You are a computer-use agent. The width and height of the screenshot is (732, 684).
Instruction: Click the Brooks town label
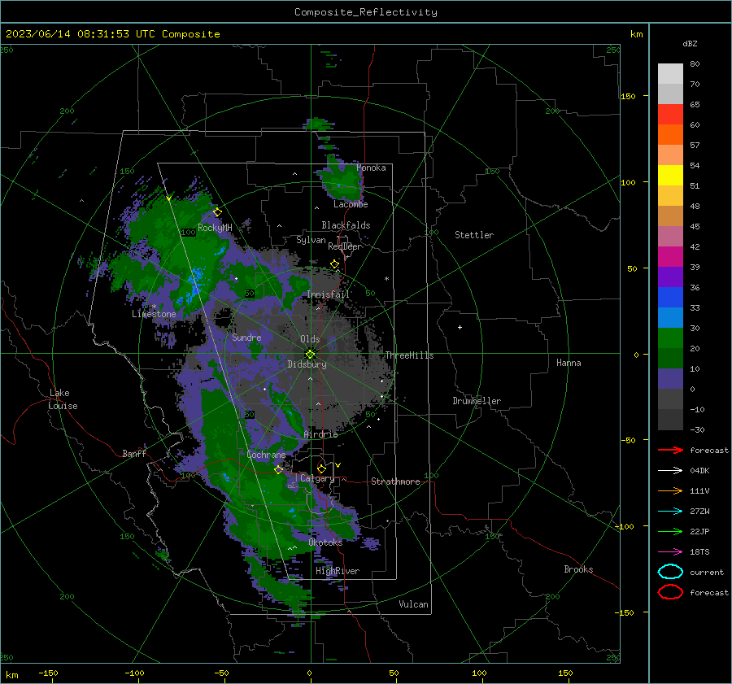[x=578, y=569]
